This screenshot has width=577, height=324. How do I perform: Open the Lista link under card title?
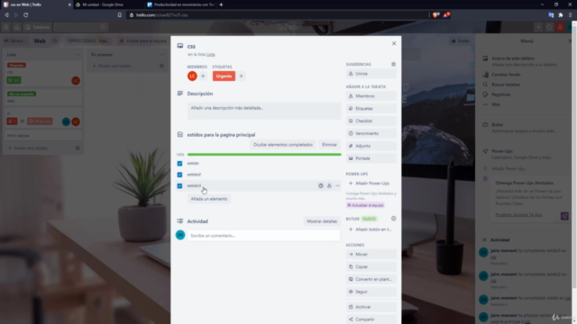pos(210,54)
